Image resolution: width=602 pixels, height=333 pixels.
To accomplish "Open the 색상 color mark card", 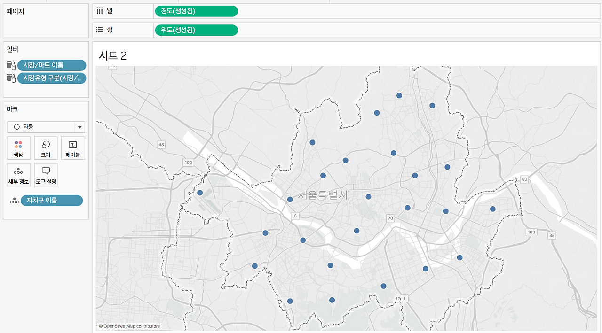I will (x=19, y=148).
